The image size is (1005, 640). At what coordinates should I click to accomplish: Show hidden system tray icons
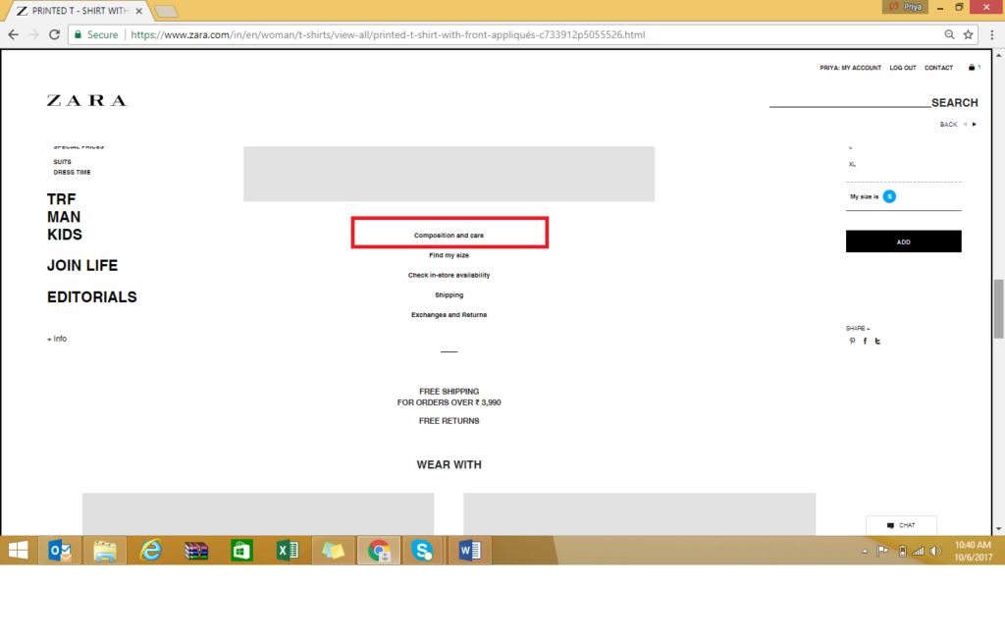tap(865, 551)
